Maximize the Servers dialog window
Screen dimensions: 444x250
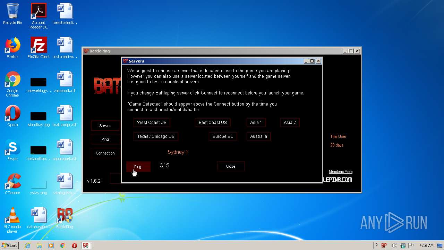[x=312, y=61]
